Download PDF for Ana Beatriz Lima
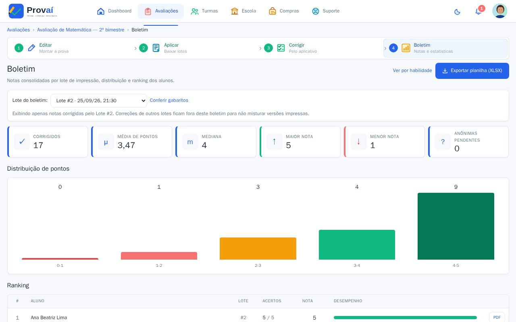The image size is (516, 322). tap(497, 317)
